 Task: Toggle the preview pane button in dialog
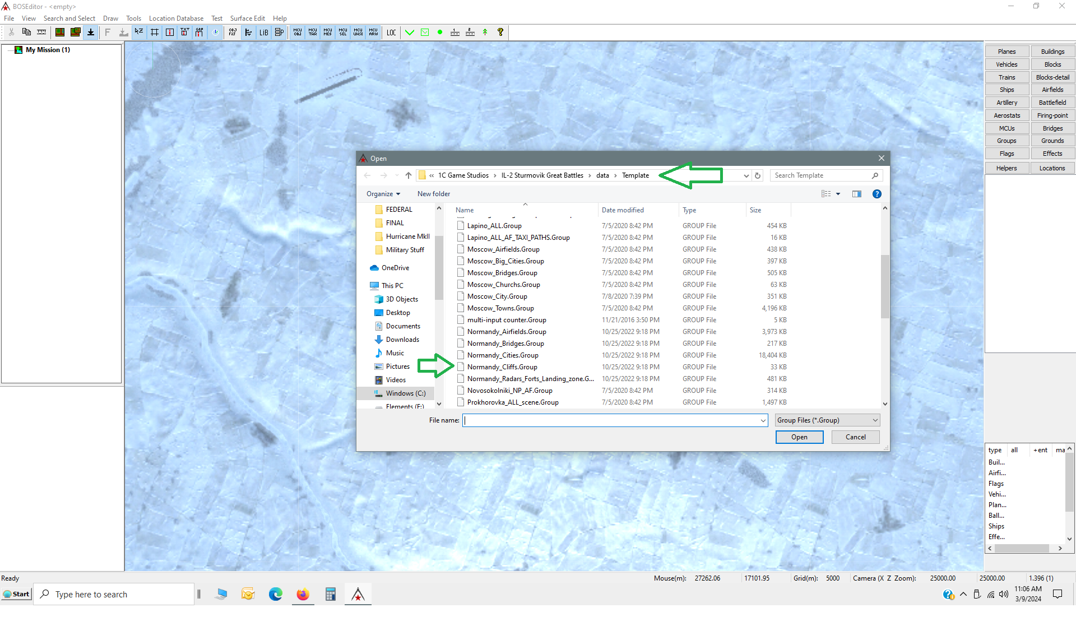pyautogui.click(x=856, y=194)
